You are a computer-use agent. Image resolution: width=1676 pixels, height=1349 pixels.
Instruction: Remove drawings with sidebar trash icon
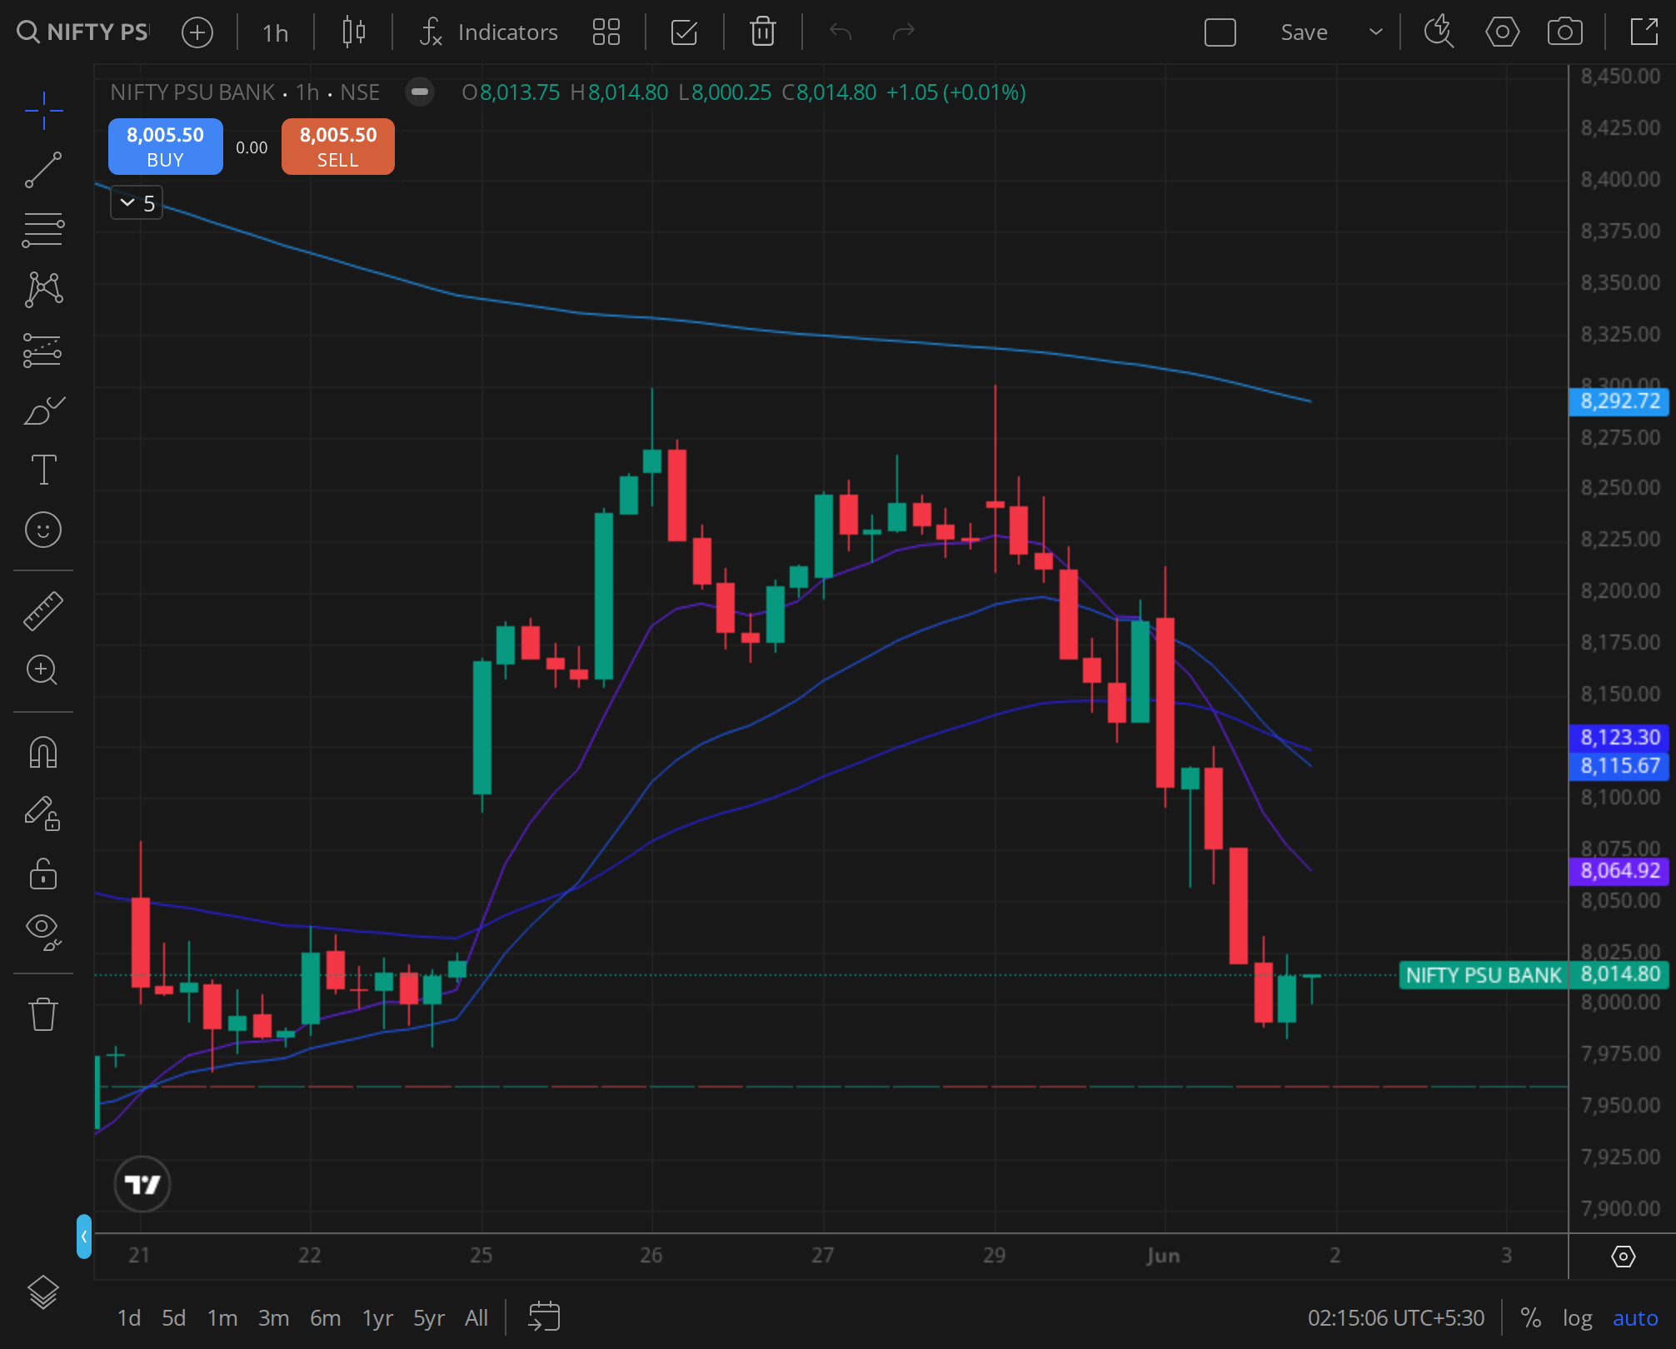point(43,1014)
